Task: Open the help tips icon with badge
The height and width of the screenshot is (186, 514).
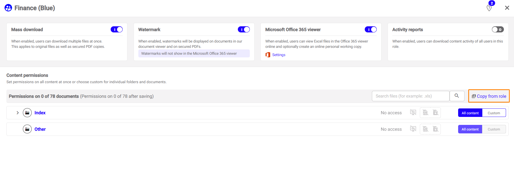Action: (489, 8)
